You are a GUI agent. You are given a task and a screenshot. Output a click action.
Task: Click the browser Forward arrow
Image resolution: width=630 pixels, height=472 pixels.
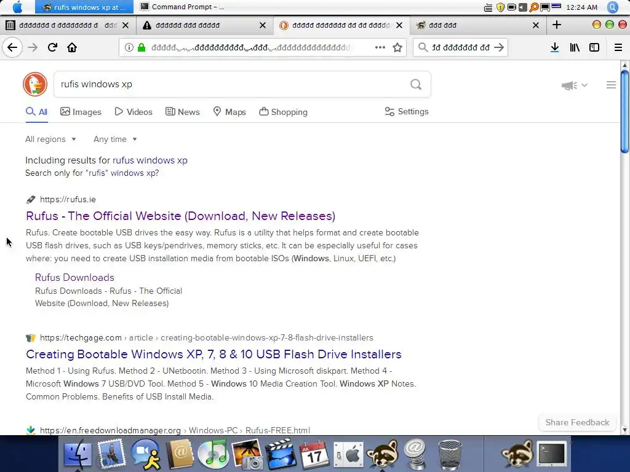(33, 47)
